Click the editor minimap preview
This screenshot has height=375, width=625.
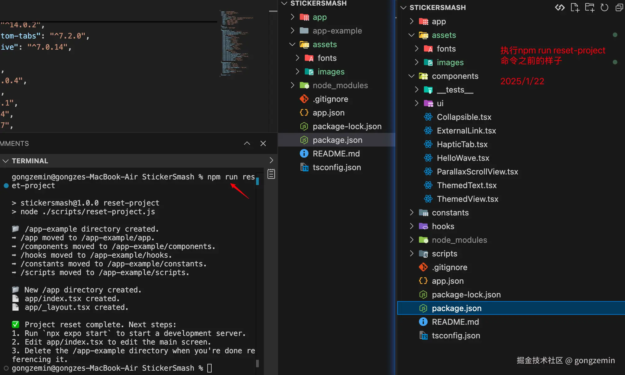(x=237, y=43)
